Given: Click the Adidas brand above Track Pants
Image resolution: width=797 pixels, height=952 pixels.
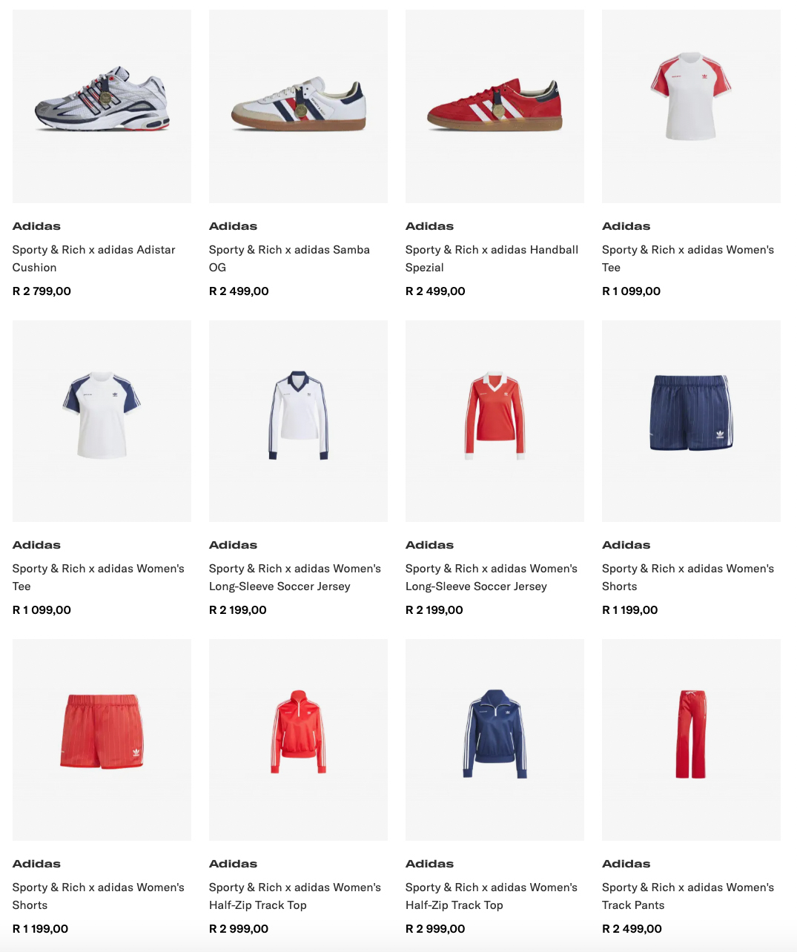Looking at the screenshot, I should [626, 864].
